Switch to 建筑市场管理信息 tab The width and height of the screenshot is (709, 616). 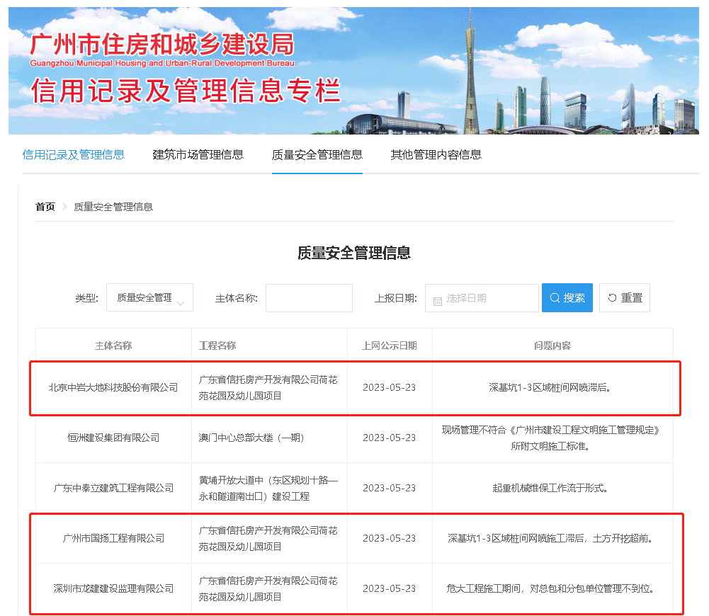[x=198, y=155]
